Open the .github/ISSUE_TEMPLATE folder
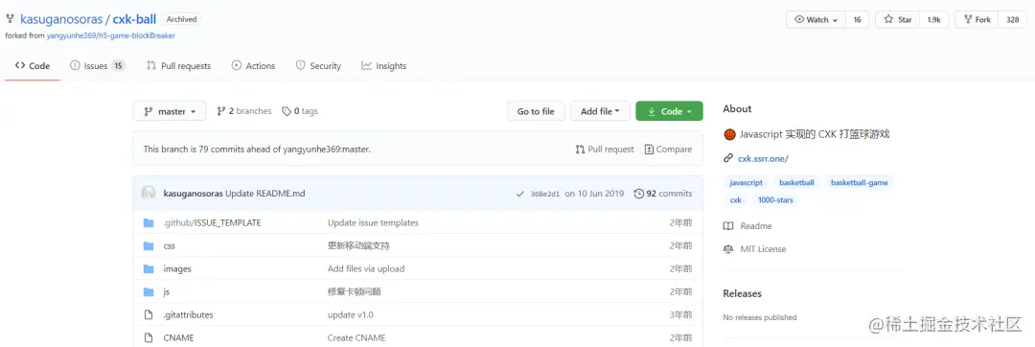Screen dimensions: 1035x347 pyautogui.click(x=212, y=223)
